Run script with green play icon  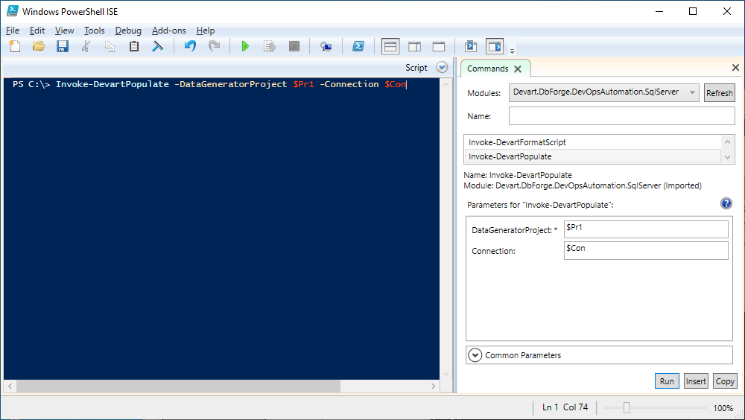(x=245, y=46)
